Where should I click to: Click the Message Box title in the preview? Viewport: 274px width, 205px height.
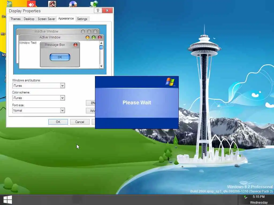pos(55,45)
